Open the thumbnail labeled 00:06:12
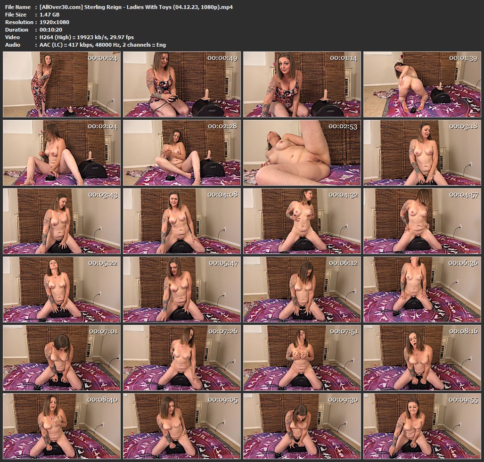 pos(302,289)
